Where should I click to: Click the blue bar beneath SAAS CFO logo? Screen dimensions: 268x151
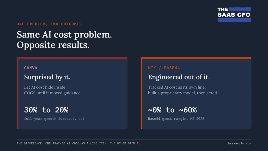pyautogui.click(x=234, y=20)
